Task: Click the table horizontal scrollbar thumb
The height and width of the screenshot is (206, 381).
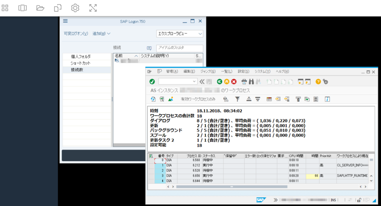Action: [231, 187]
